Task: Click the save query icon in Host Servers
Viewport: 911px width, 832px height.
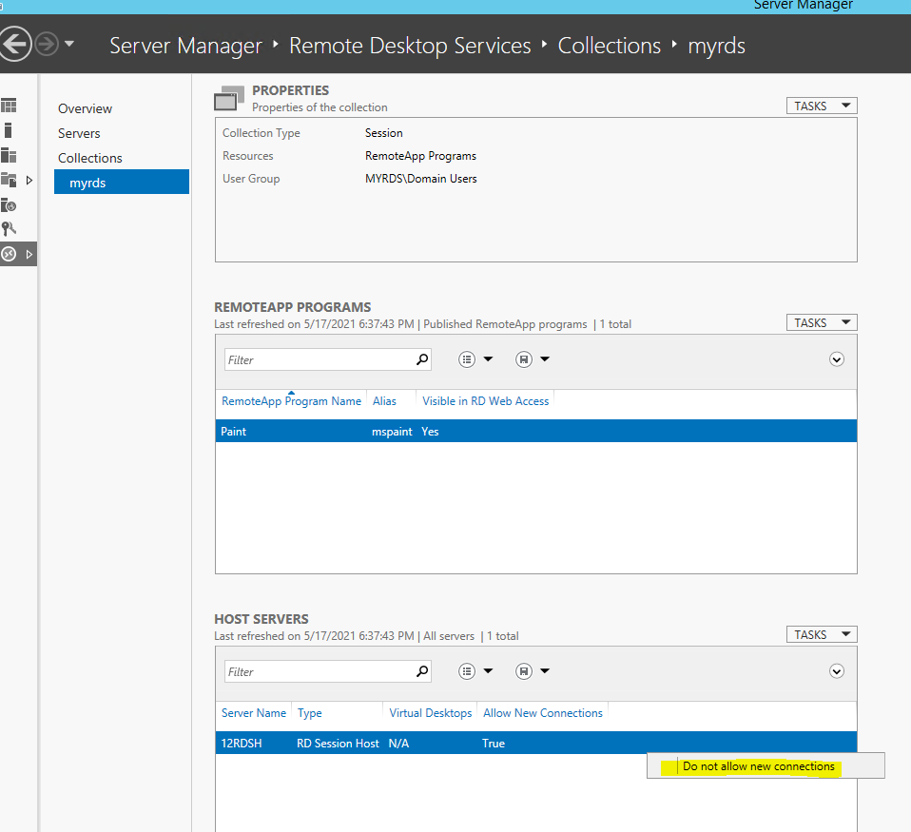Action: point(523,671)
